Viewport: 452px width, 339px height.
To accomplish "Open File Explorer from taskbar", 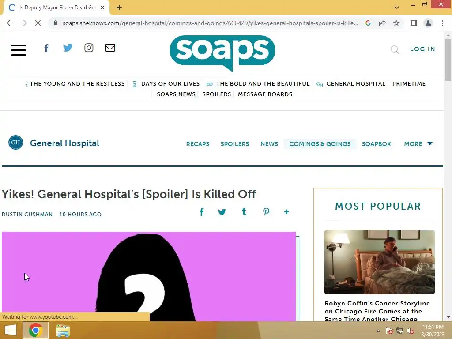I will [x=63, y=331].
